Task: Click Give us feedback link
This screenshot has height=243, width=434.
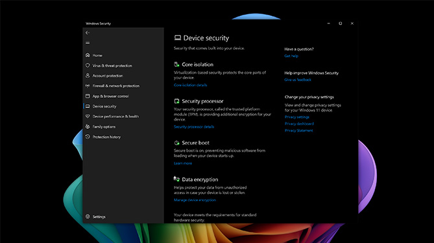Action: pos(298,80)
